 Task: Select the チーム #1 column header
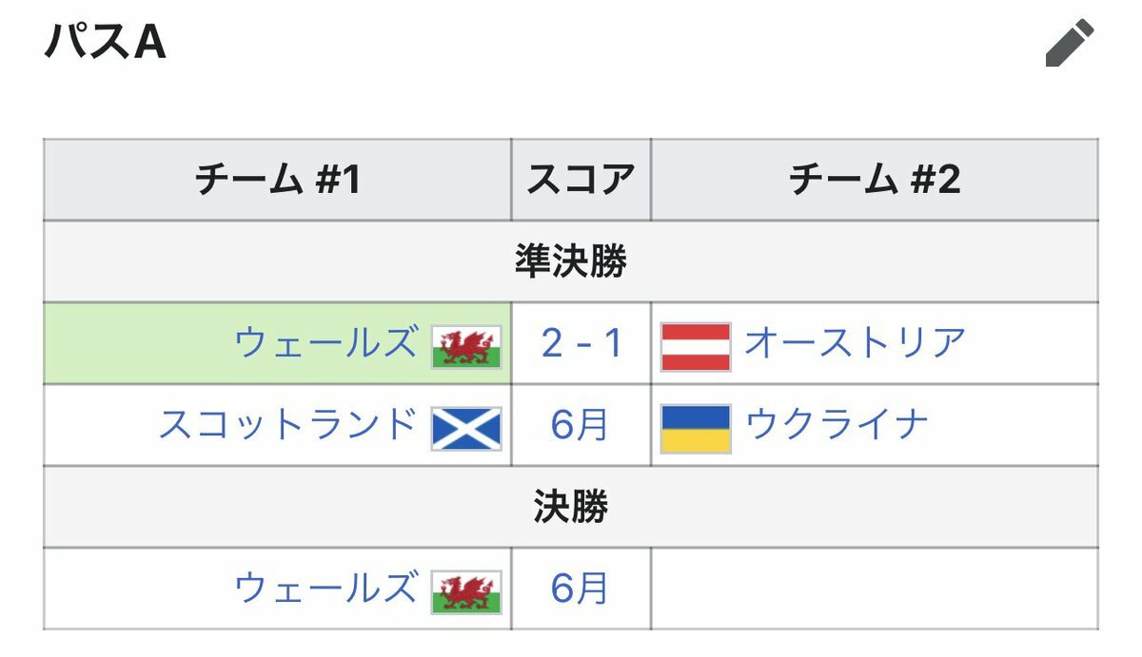pyautogui.click(x=277, y=180)
